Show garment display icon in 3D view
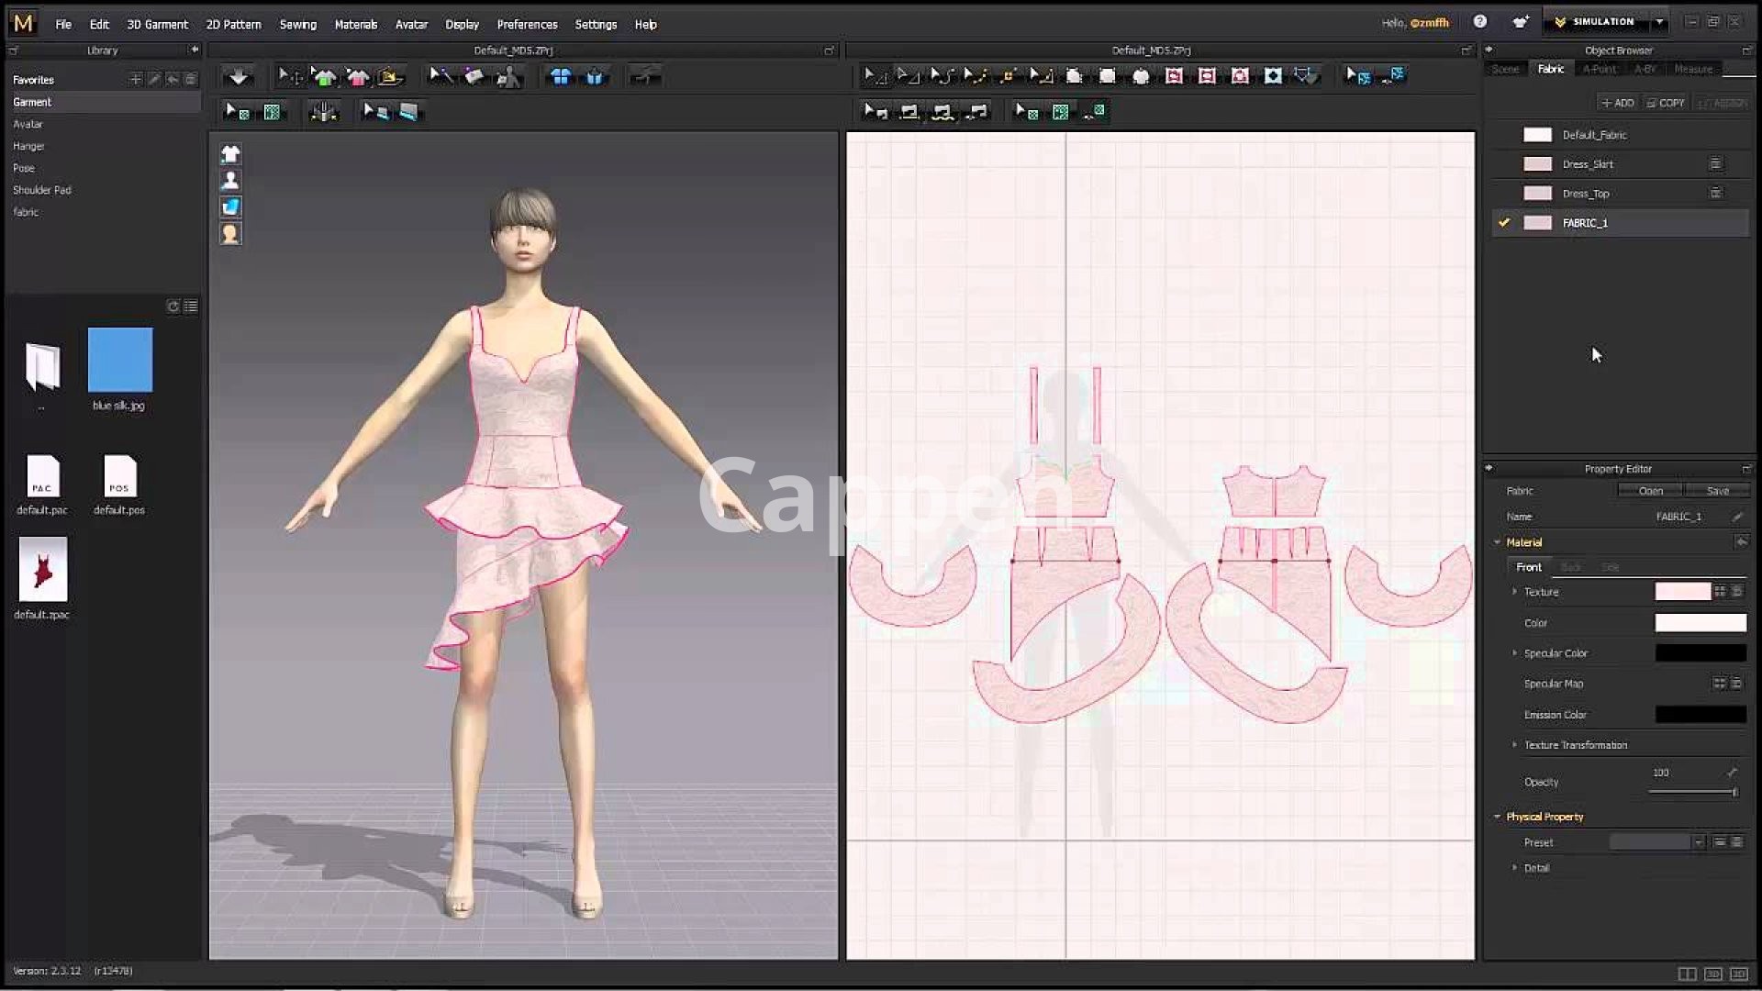This screenshot has height=991, width=1762. [230, 153]
